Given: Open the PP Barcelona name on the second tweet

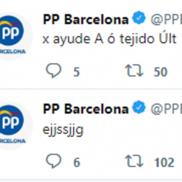Looking at the screenshot, I should click(x=86, y=109).
